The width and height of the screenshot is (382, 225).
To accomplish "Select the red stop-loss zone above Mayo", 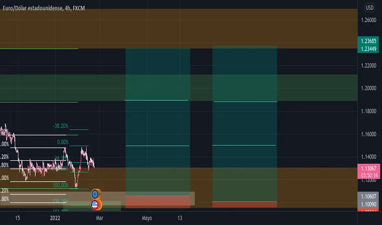I will [158, 202].
